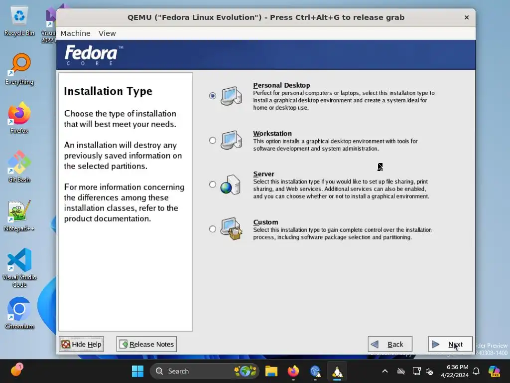
Task: Open the View menu
Action: click(x=107, y=33)
